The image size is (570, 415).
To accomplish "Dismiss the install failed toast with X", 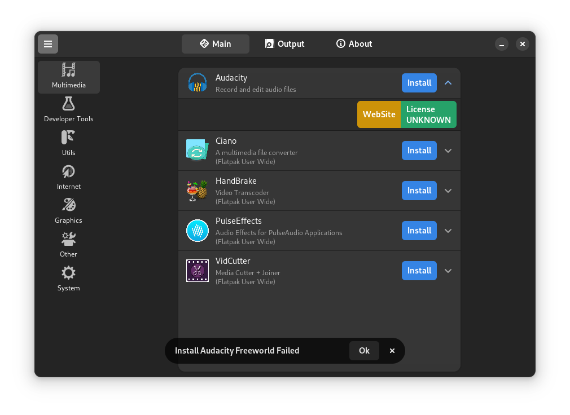I will (x=392, y=351).
